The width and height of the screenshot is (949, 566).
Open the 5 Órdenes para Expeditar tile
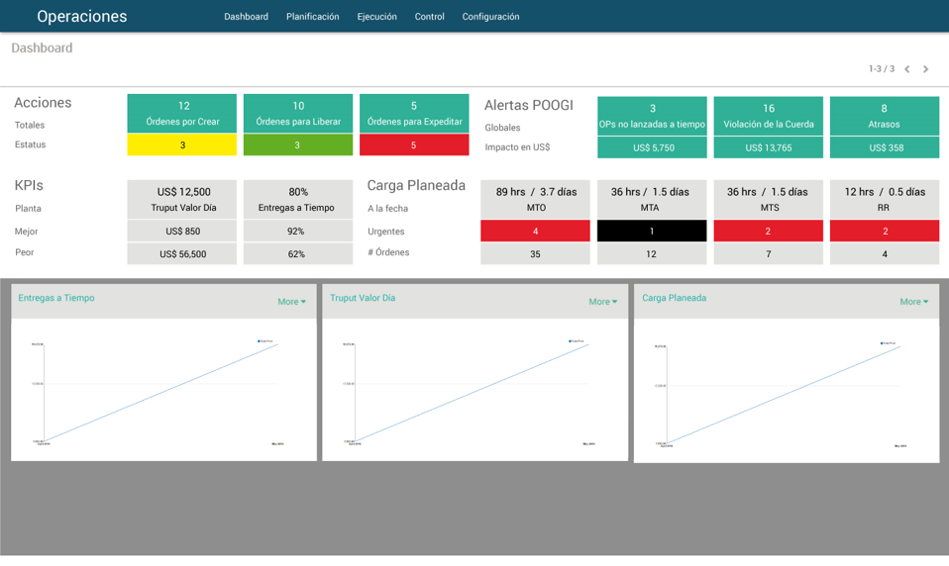pos(414,113)
